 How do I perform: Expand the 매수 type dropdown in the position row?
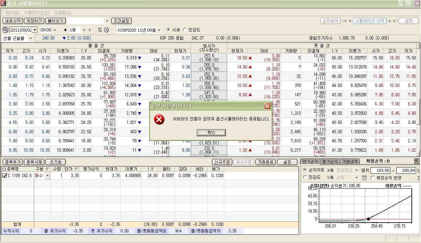point(47,176)
